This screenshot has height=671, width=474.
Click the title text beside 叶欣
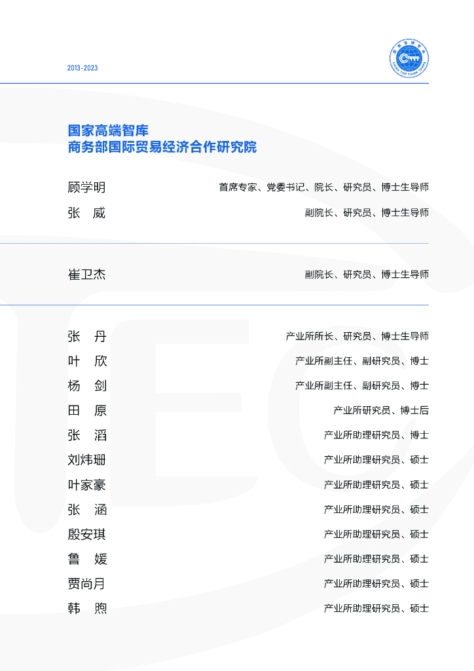(362, 361)
